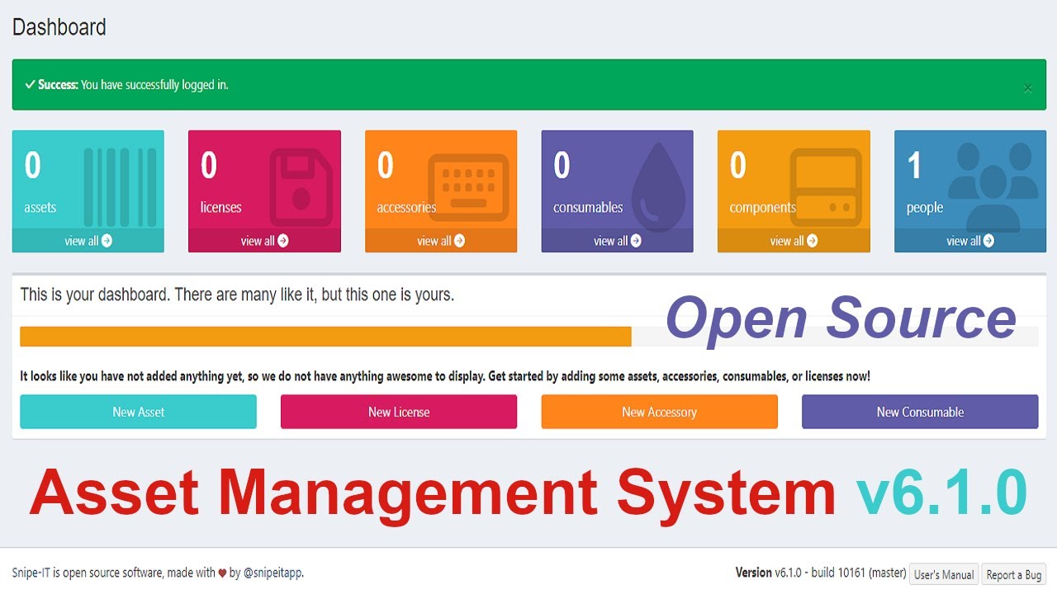This screenshot has width=1057, height=594.
Task: Click "This is your dashboard" text
Action: pos(237,295)
